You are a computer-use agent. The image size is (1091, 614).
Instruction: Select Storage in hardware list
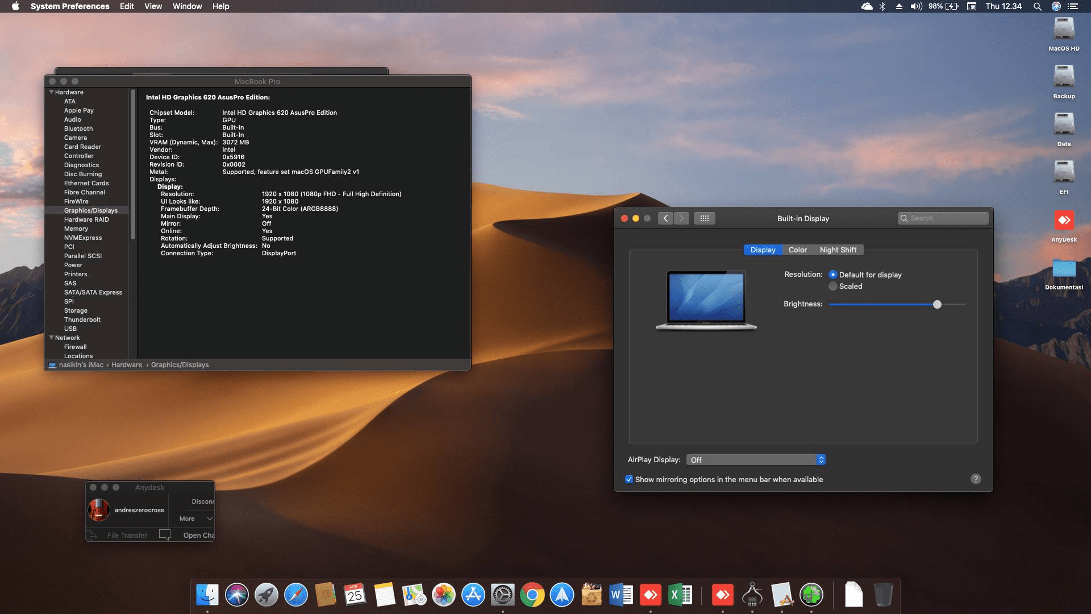(x=76, y=310)
